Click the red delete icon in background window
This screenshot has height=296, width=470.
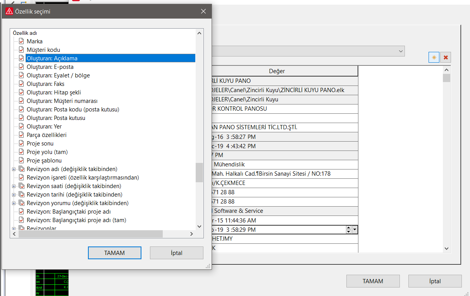tap(446, 57)
